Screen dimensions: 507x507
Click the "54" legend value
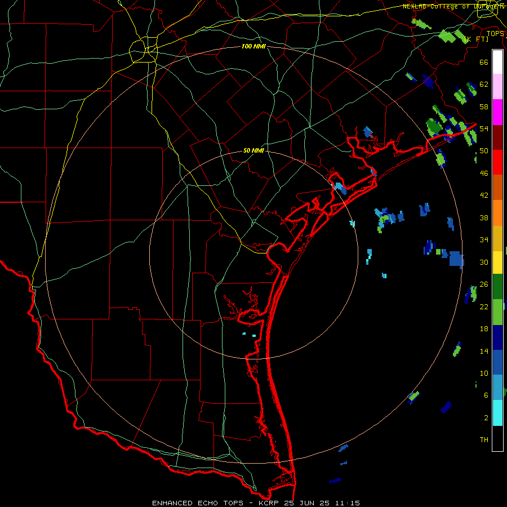(x=484, y=129)
